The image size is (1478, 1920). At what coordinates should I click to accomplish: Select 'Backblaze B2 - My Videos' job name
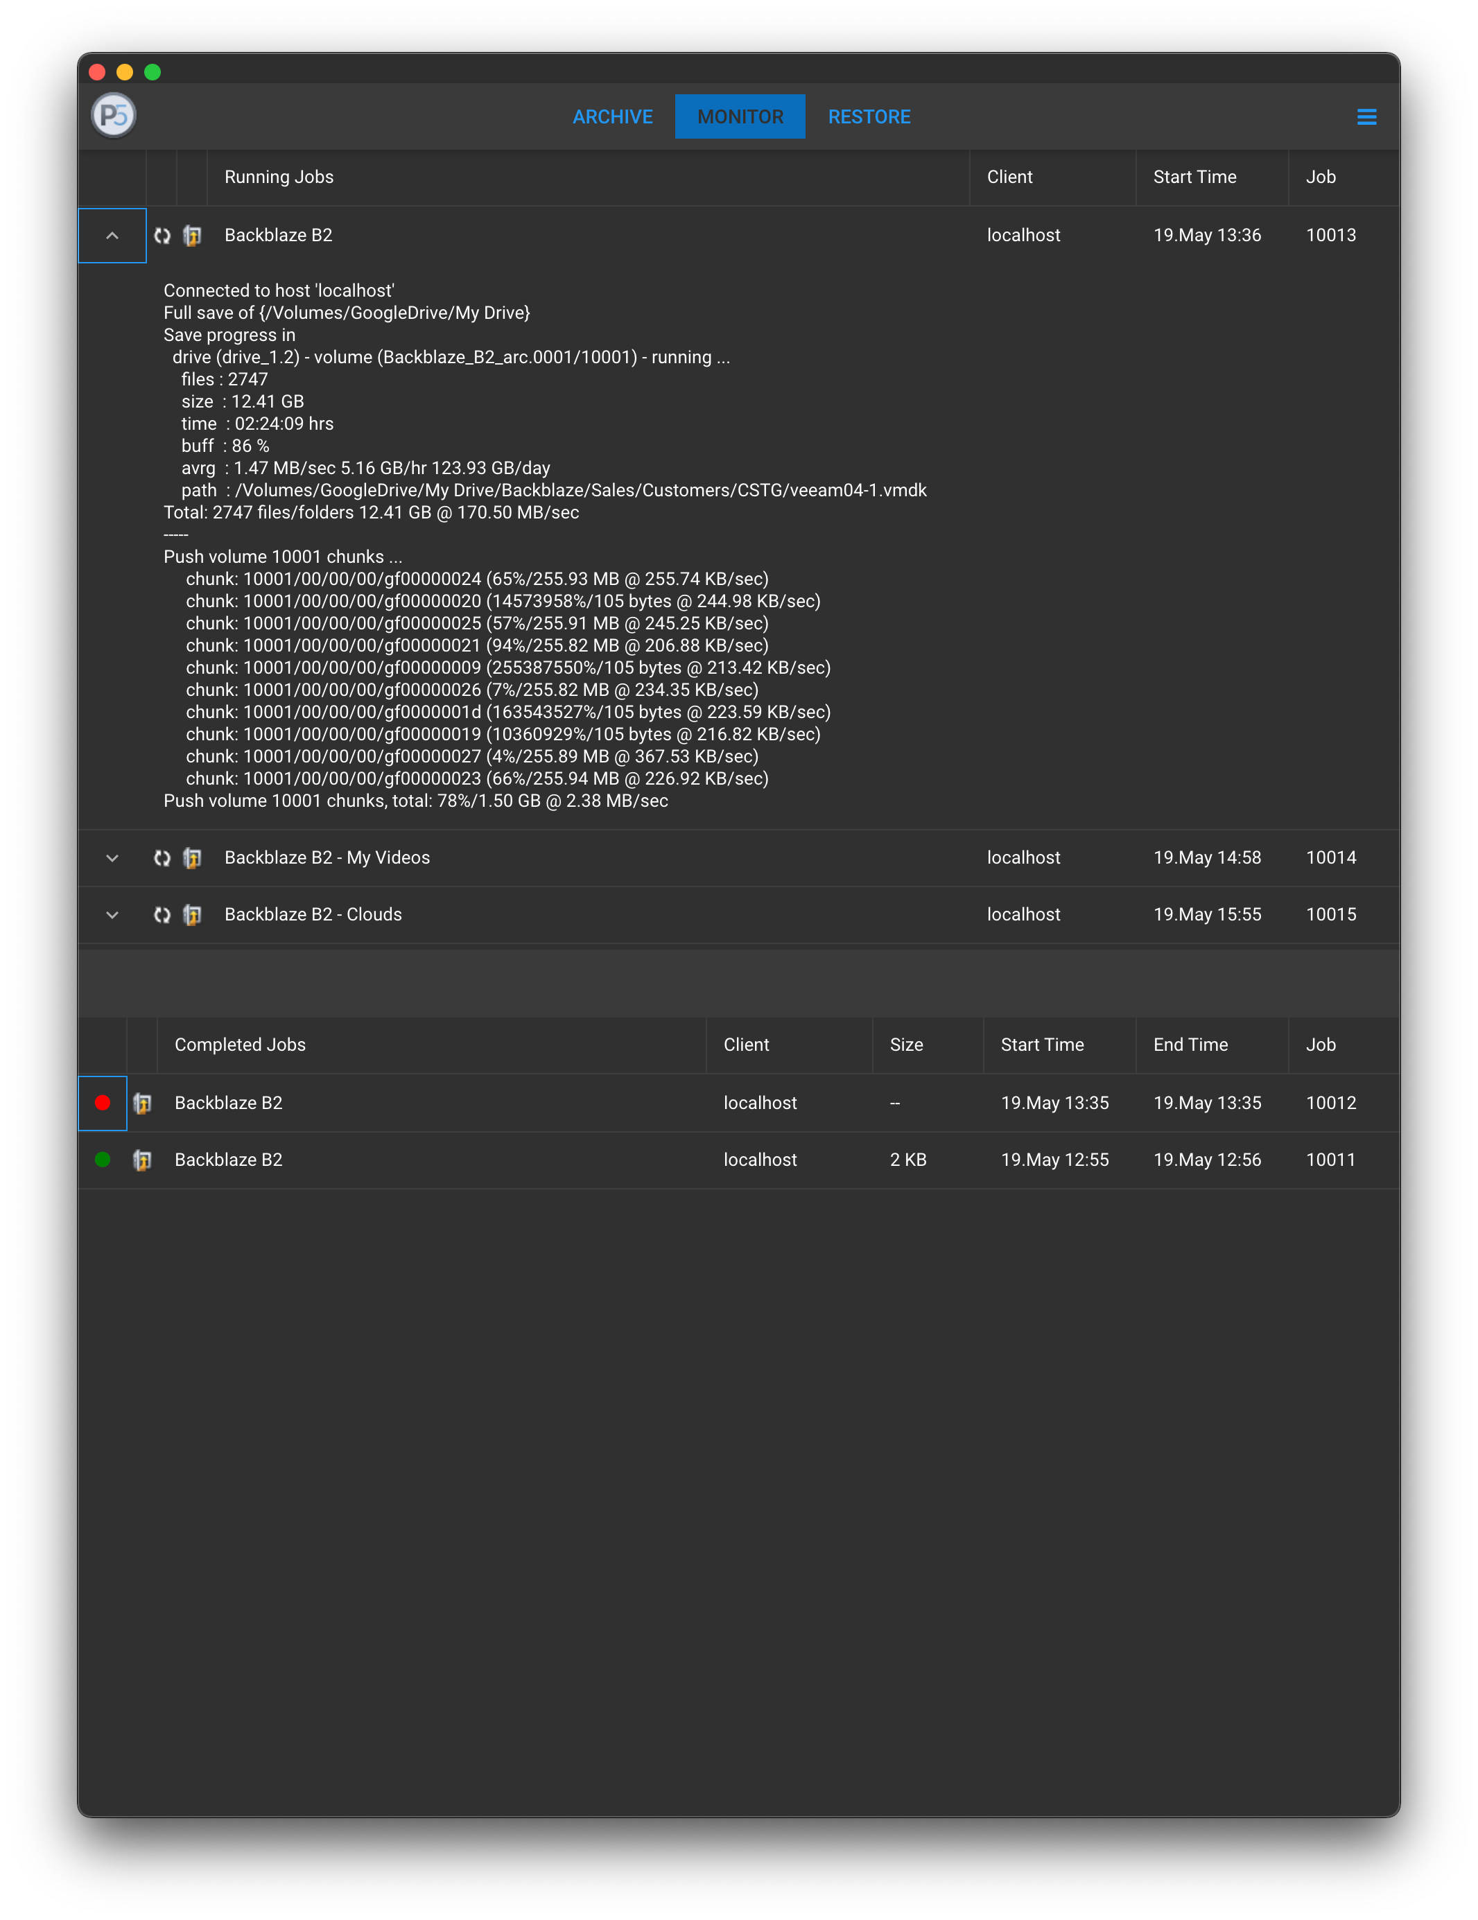pyautogui.click(x=327, y=858)
